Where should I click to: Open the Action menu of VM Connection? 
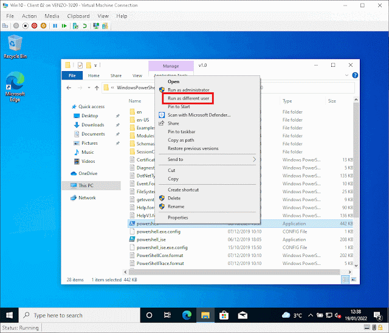click(x=29, y=16)
